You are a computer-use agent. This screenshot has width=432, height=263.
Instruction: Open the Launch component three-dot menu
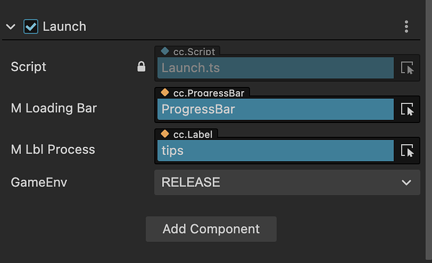tap(406, 26)
